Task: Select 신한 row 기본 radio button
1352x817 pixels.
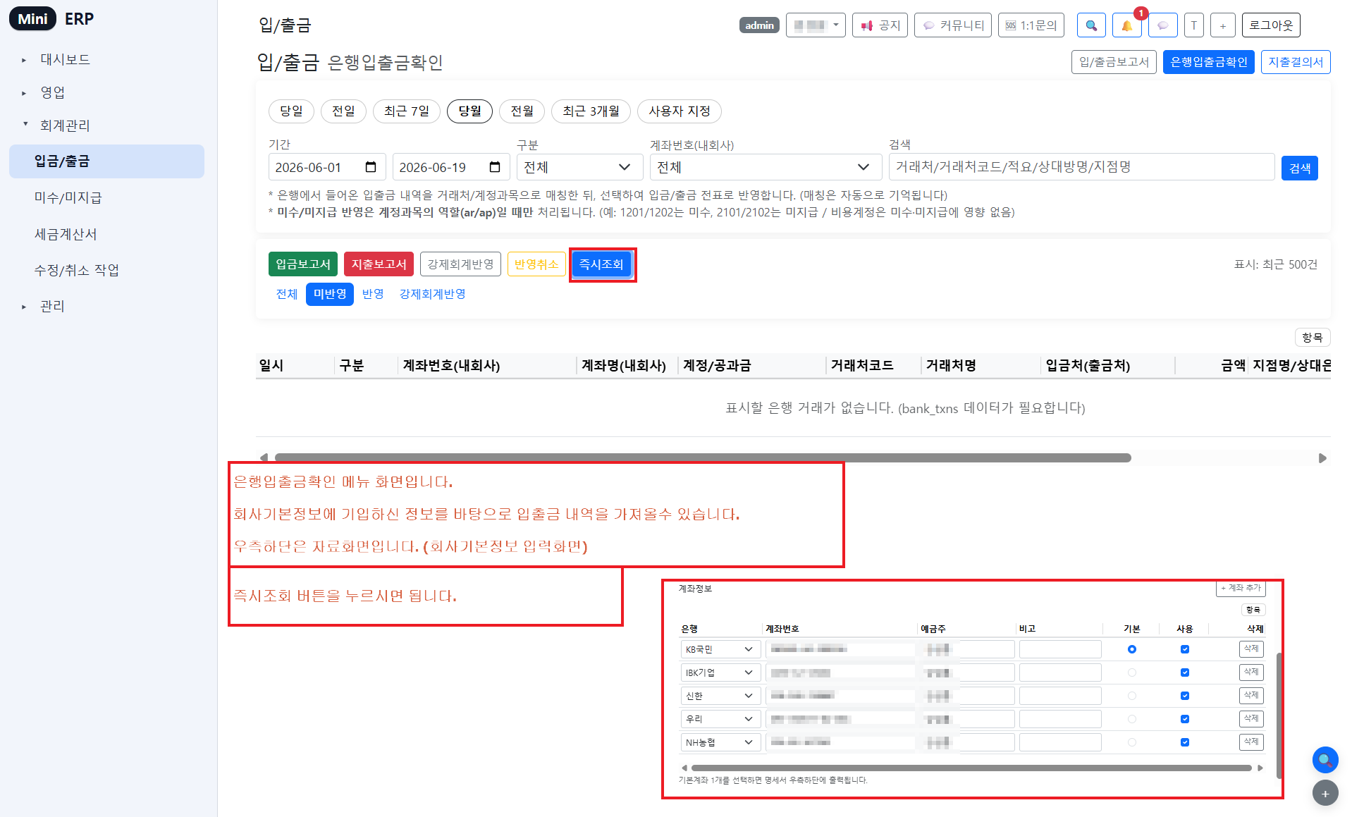Action: [x=1132, y=696]
